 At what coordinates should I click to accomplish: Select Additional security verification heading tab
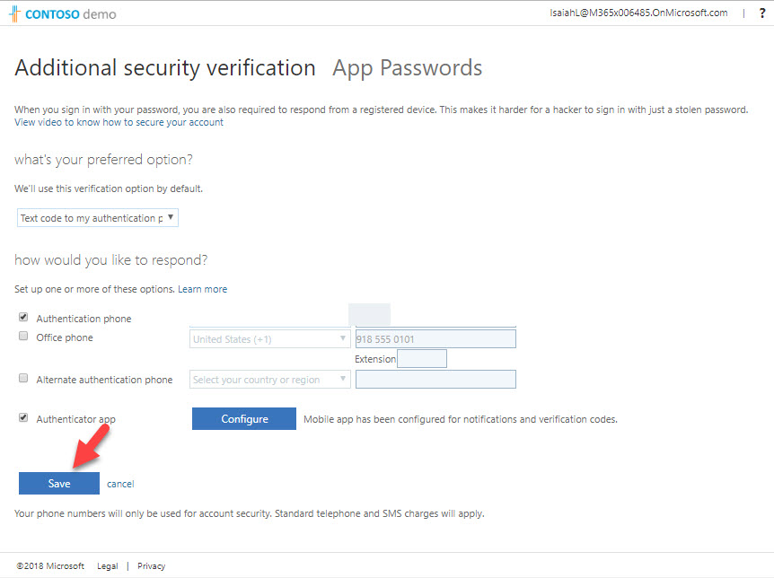coord(165,68)
